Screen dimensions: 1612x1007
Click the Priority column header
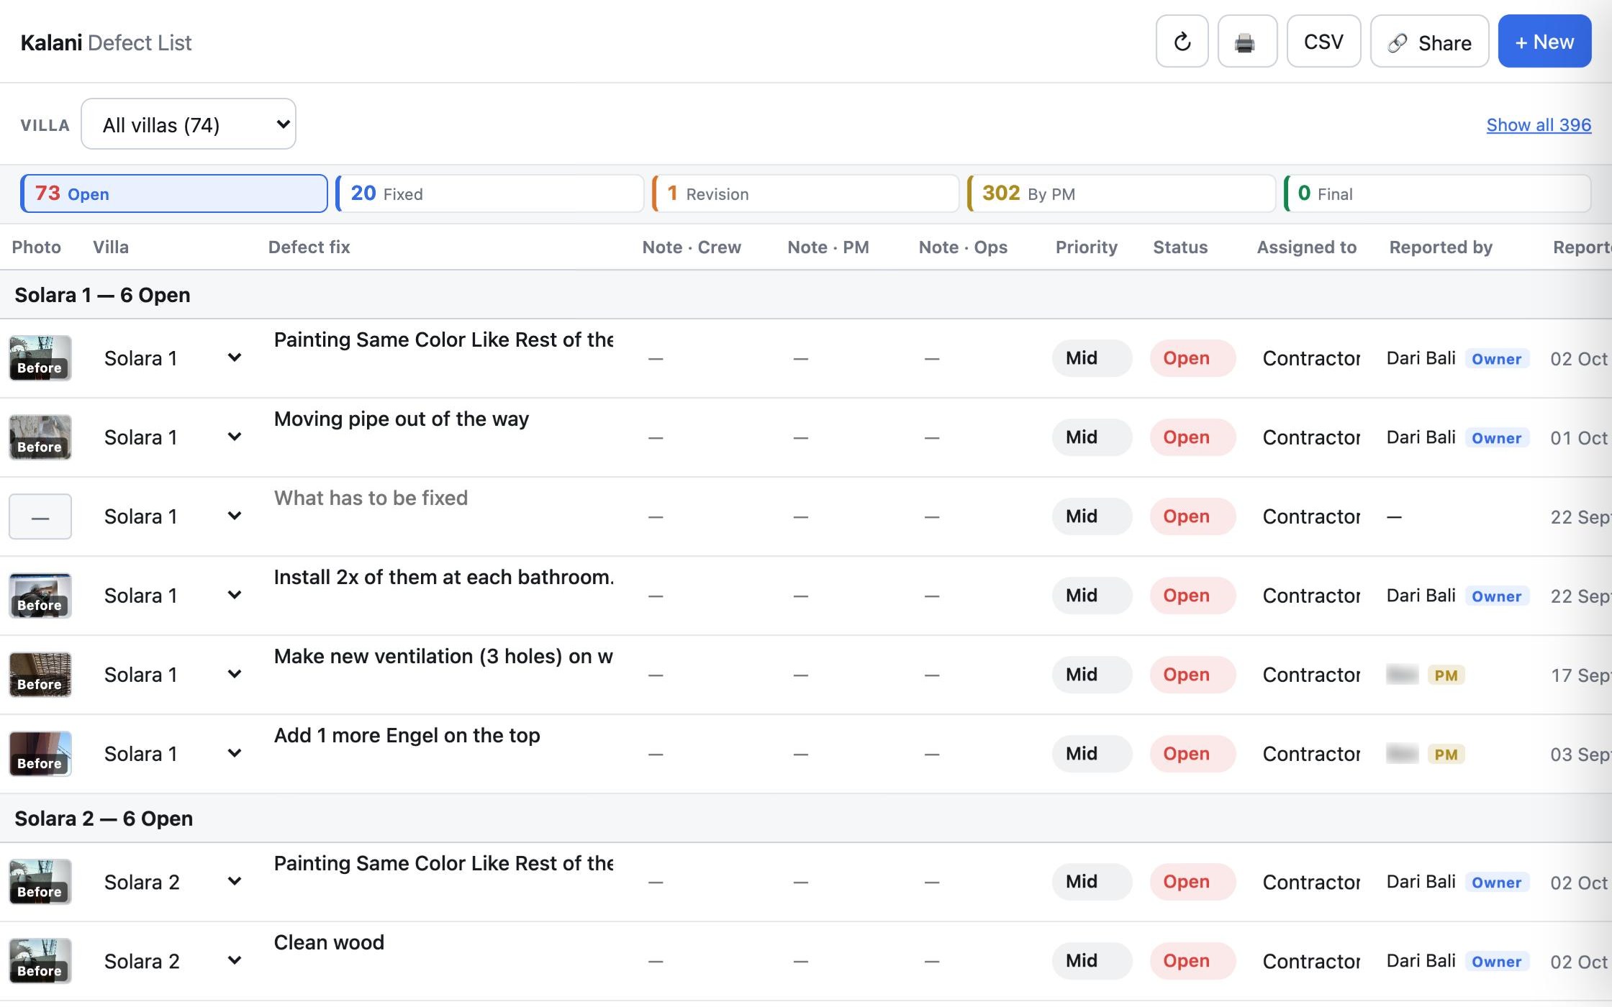tap(1086, 247)
